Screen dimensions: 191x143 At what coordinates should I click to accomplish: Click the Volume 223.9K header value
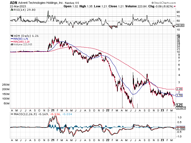(x=136, y=6)
